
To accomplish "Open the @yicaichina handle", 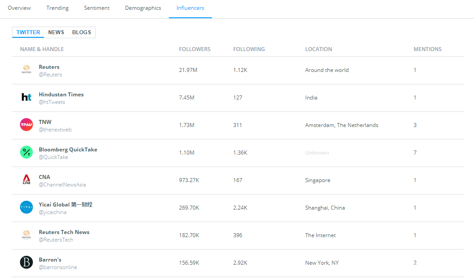I will tap(52, 212).
